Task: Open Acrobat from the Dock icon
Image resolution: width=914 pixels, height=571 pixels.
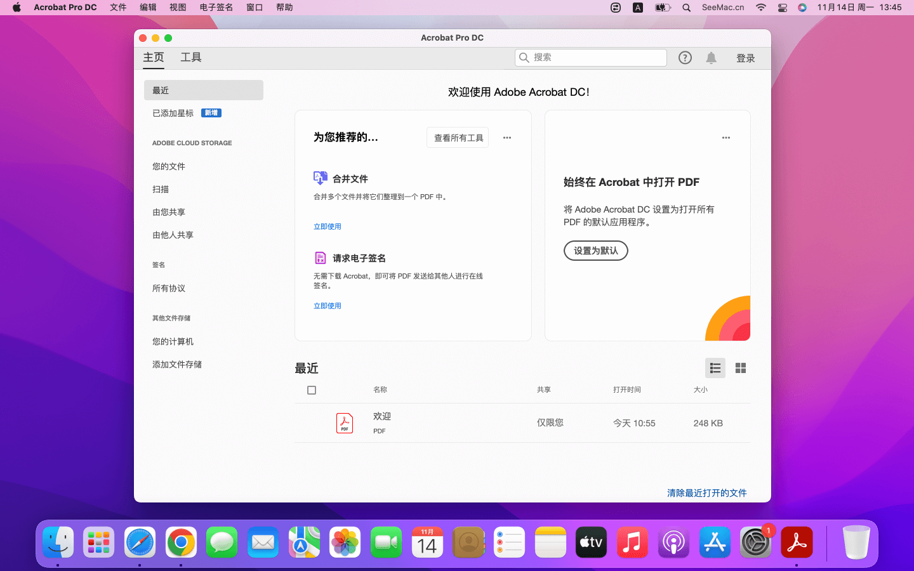Action: click(x=797, y=542)
